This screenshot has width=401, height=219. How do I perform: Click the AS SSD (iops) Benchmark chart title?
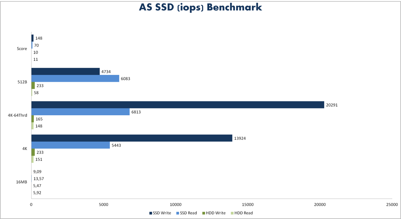point(200,8)
